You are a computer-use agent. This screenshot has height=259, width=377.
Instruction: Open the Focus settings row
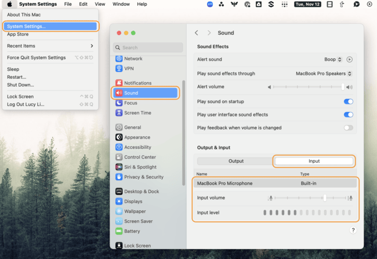pos(146,103)
